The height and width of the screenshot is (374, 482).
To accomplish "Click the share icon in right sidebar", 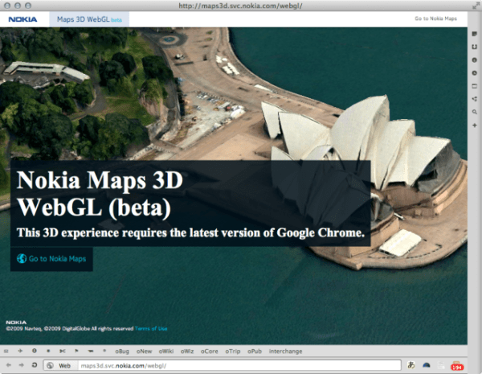I will pos(475,98).
